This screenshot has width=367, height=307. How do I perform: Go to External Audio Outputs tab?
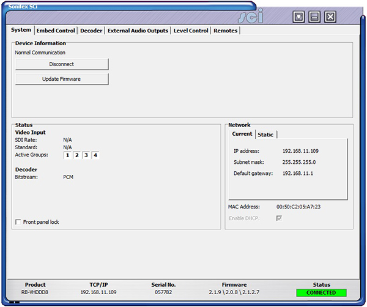[x=138, y=31]
